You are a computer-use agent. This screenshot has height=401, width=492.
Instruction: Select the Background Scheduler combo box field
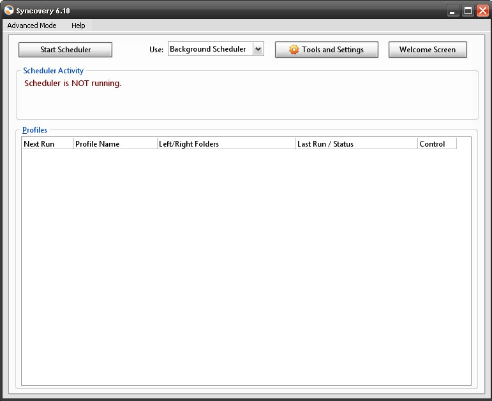(x=216, y=49)
